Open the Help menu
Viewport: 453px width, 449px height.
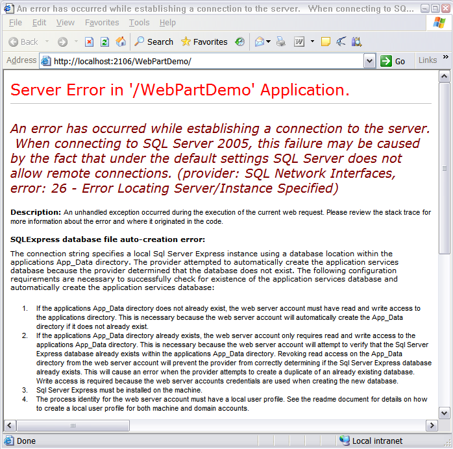pos(167,23)
